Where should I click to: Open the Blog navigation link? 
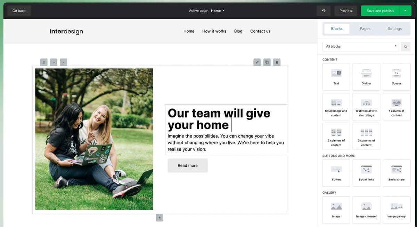(238, 31)
